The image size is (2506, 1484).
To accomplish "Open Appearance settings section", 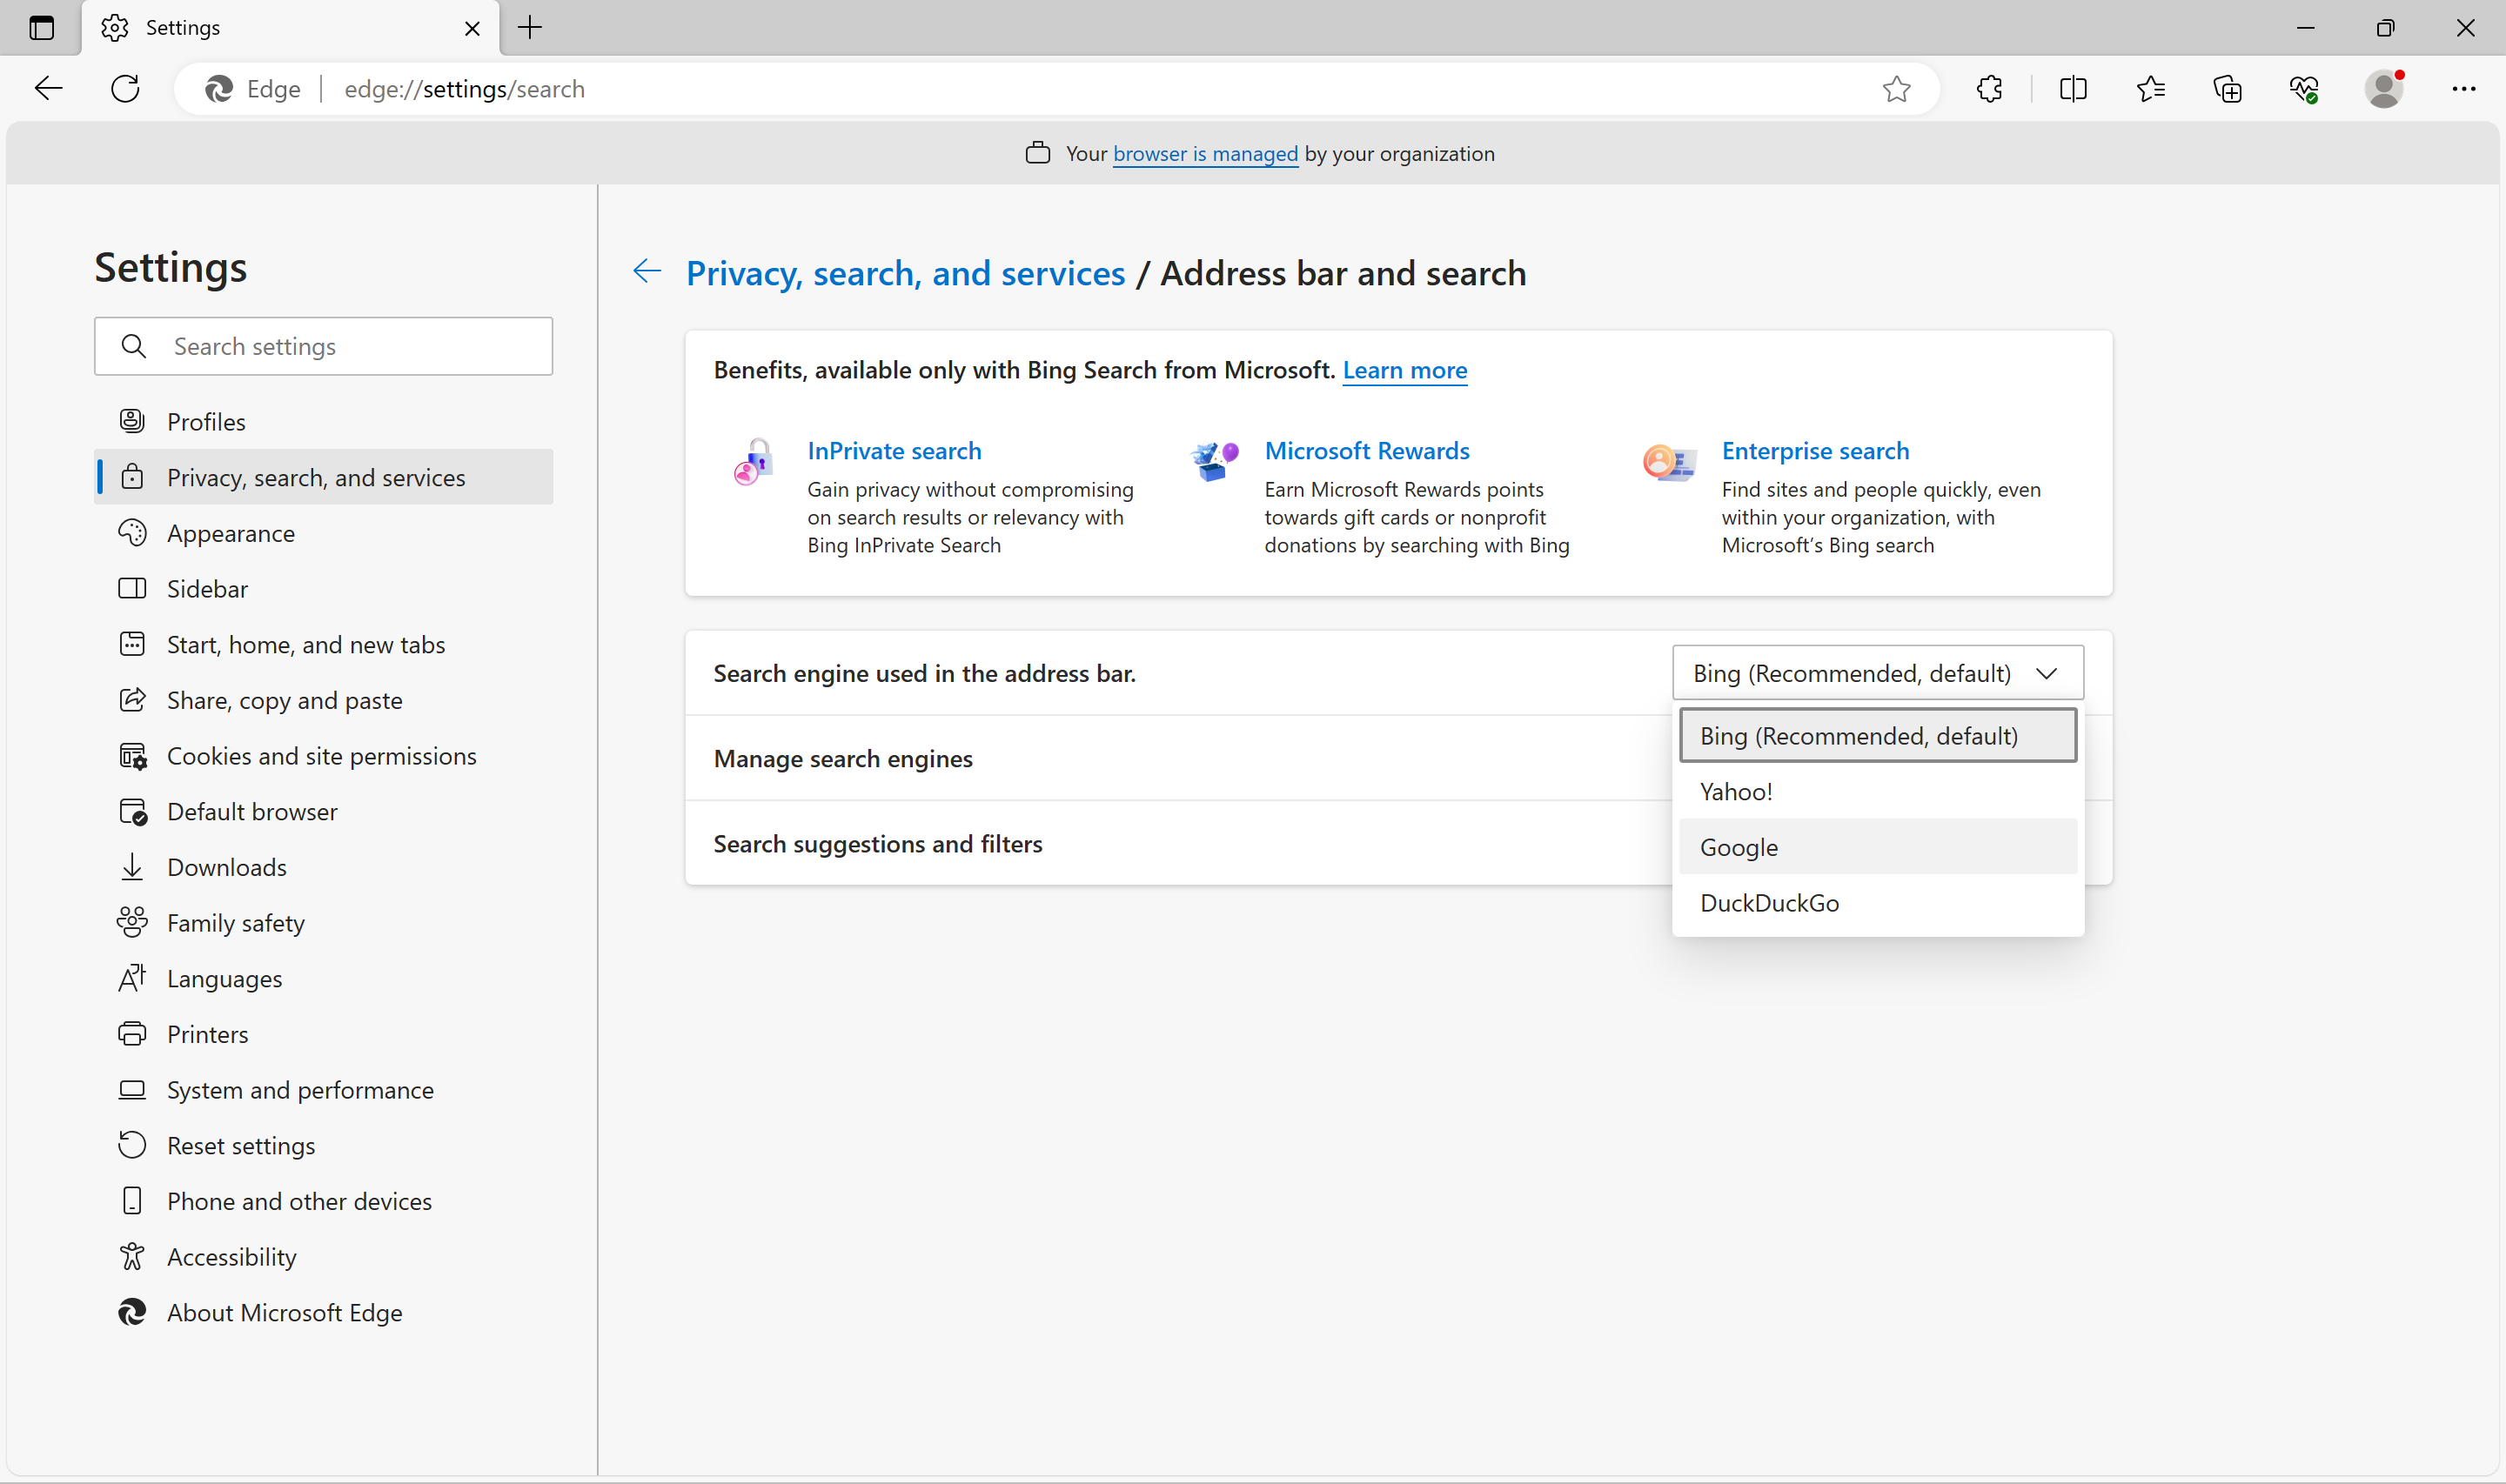I will [x=323, y=533].
